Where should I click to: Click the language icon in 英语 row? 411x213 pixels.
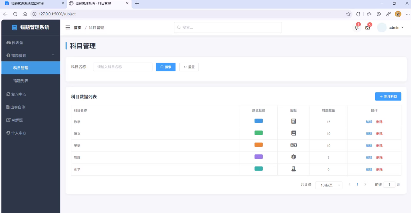[293, 145]
